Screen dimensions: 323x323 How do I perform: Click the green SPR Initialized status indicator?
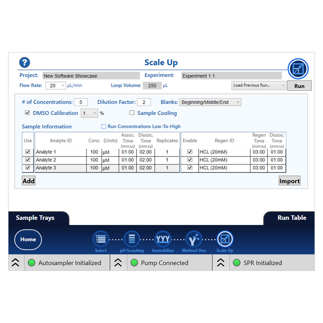tap(237, 263)
